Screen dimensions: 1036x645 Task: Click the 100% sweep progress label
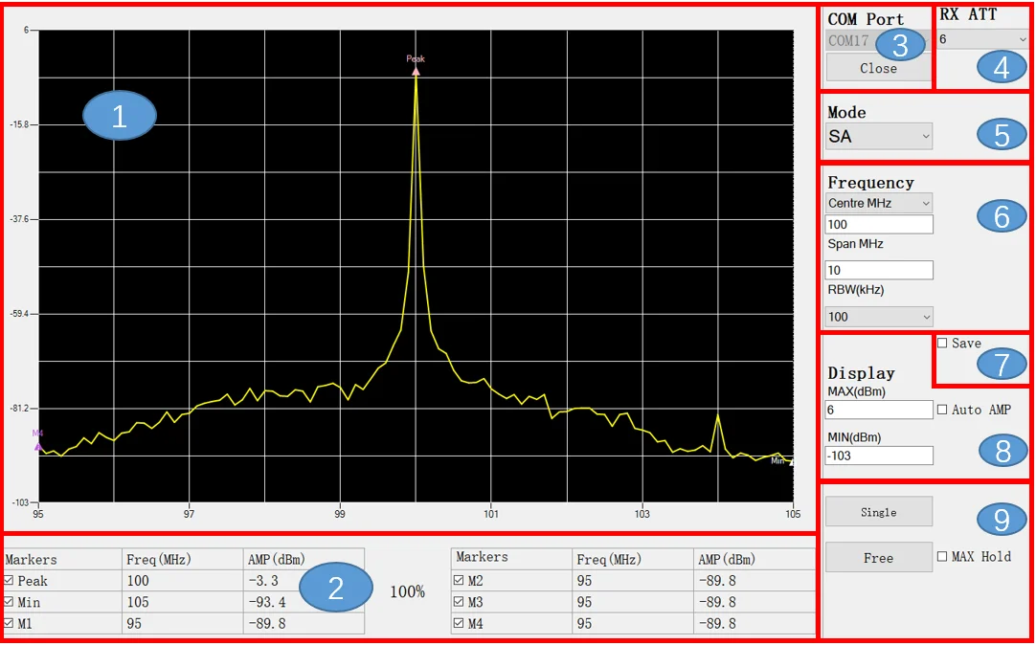click(x=407, y=592)
